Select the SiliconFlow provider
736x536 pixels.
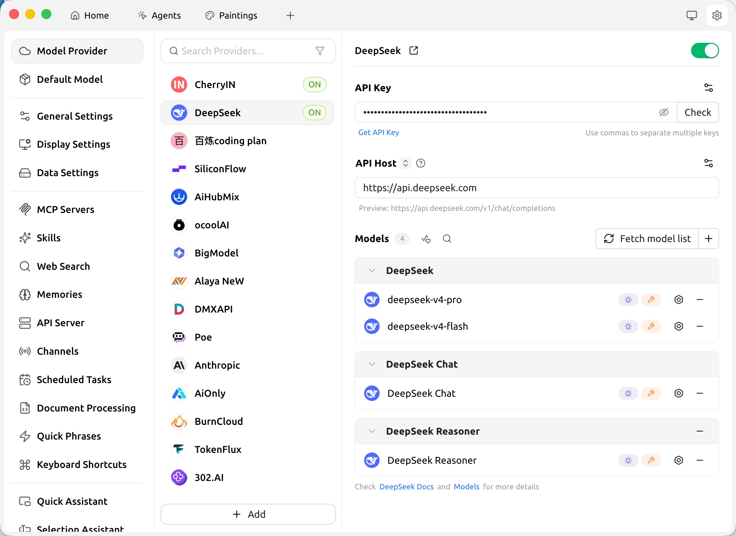pos(247,169)
